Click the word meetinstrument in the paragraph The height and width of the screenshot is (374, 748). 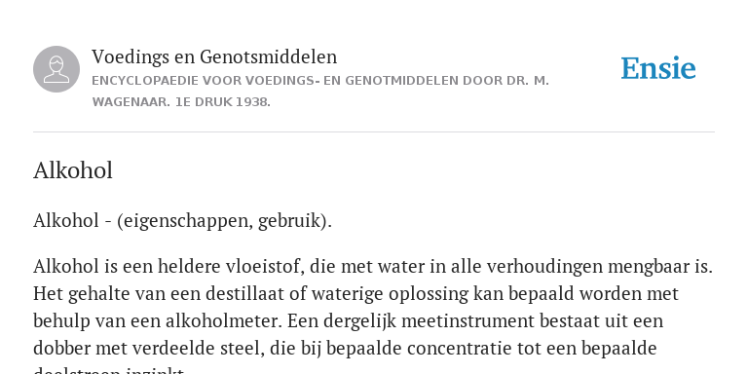pos(468,320)
